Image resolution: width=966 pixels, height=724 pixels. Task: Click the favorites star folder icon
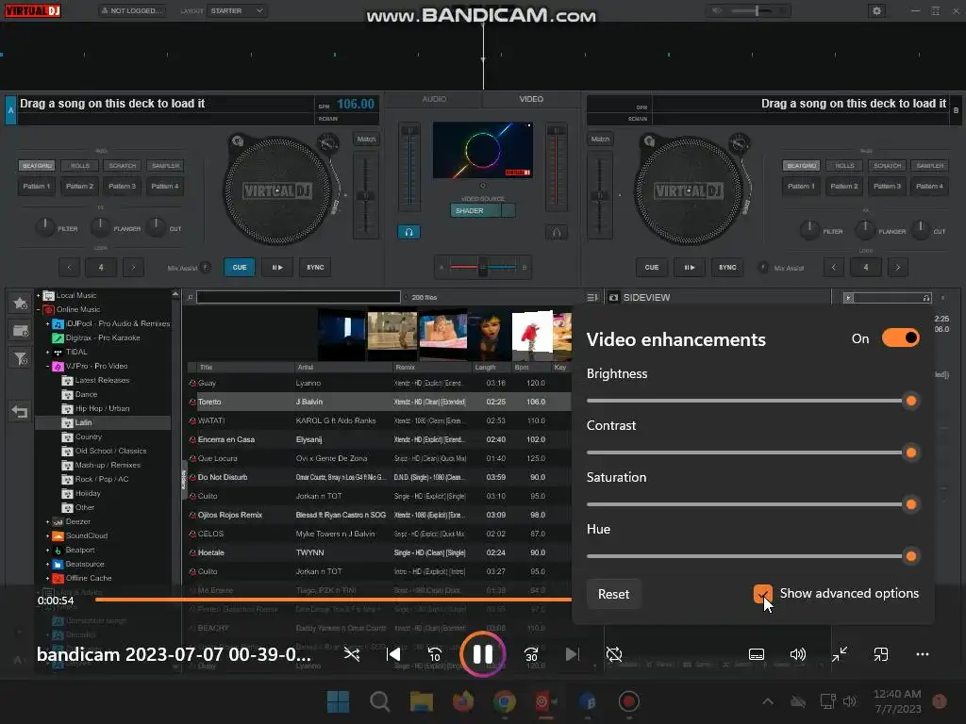click(x=20, y=303)
